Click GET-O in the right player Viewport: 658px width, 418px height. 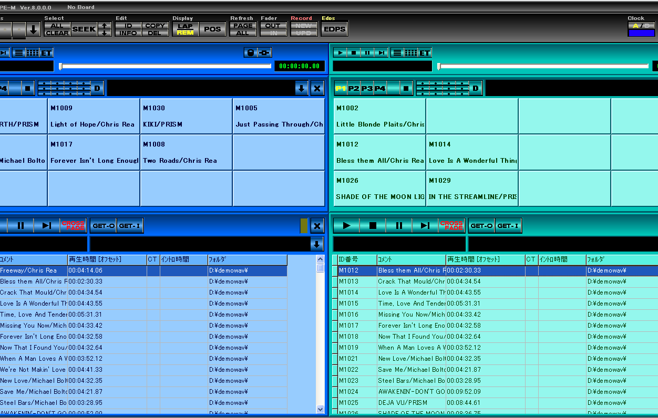pos(481,226)
